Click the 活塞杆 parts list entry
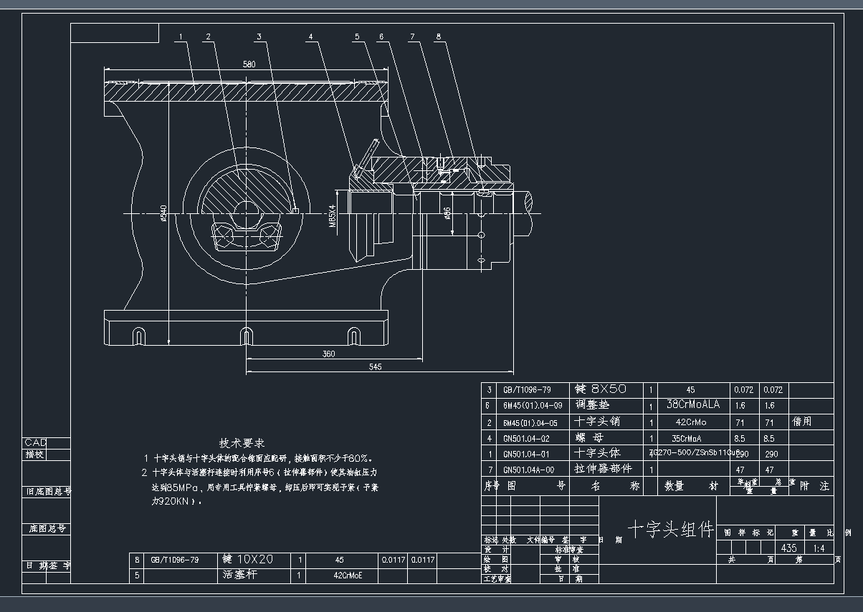 239,574
